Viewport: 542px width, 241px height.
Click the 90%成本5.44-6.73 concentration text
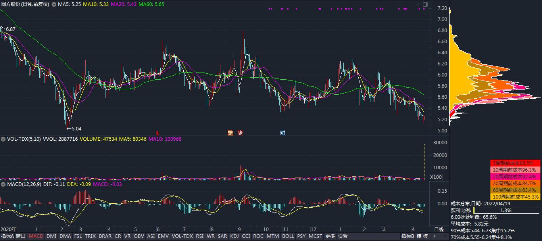(x=482, y=230)
